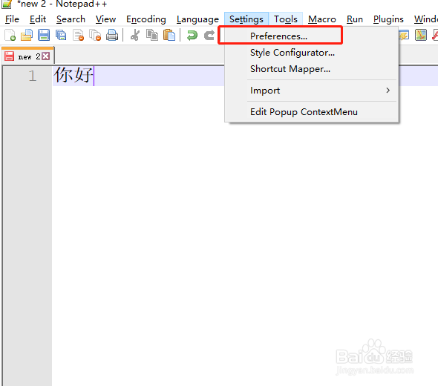
Task: Collapse the Settings menu
Action: click(x=246, y=19)
